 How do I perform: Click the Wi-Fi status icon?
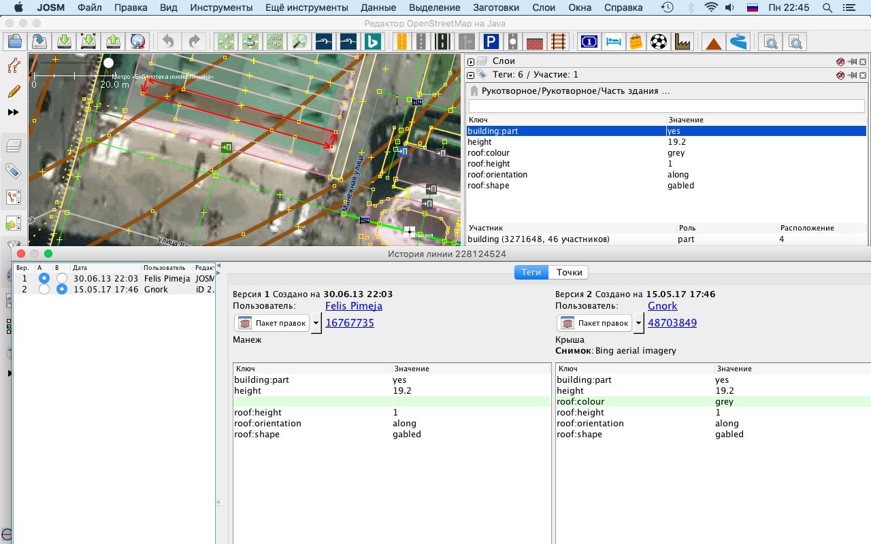click(x=712, y=7)
